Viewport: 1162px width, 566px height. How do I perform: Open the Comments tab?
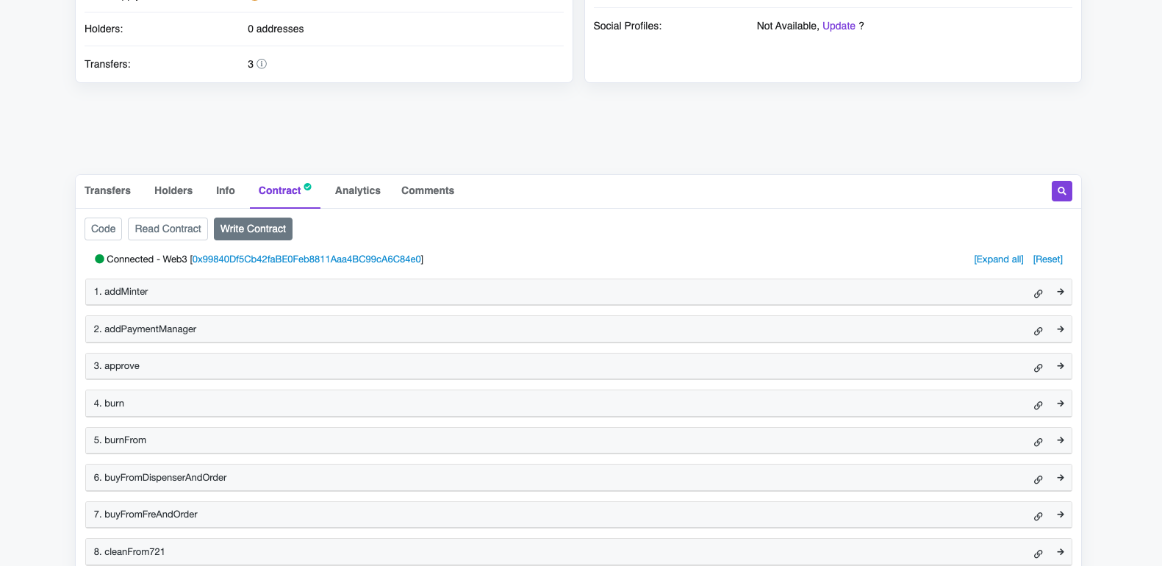(x=428, y=190)
